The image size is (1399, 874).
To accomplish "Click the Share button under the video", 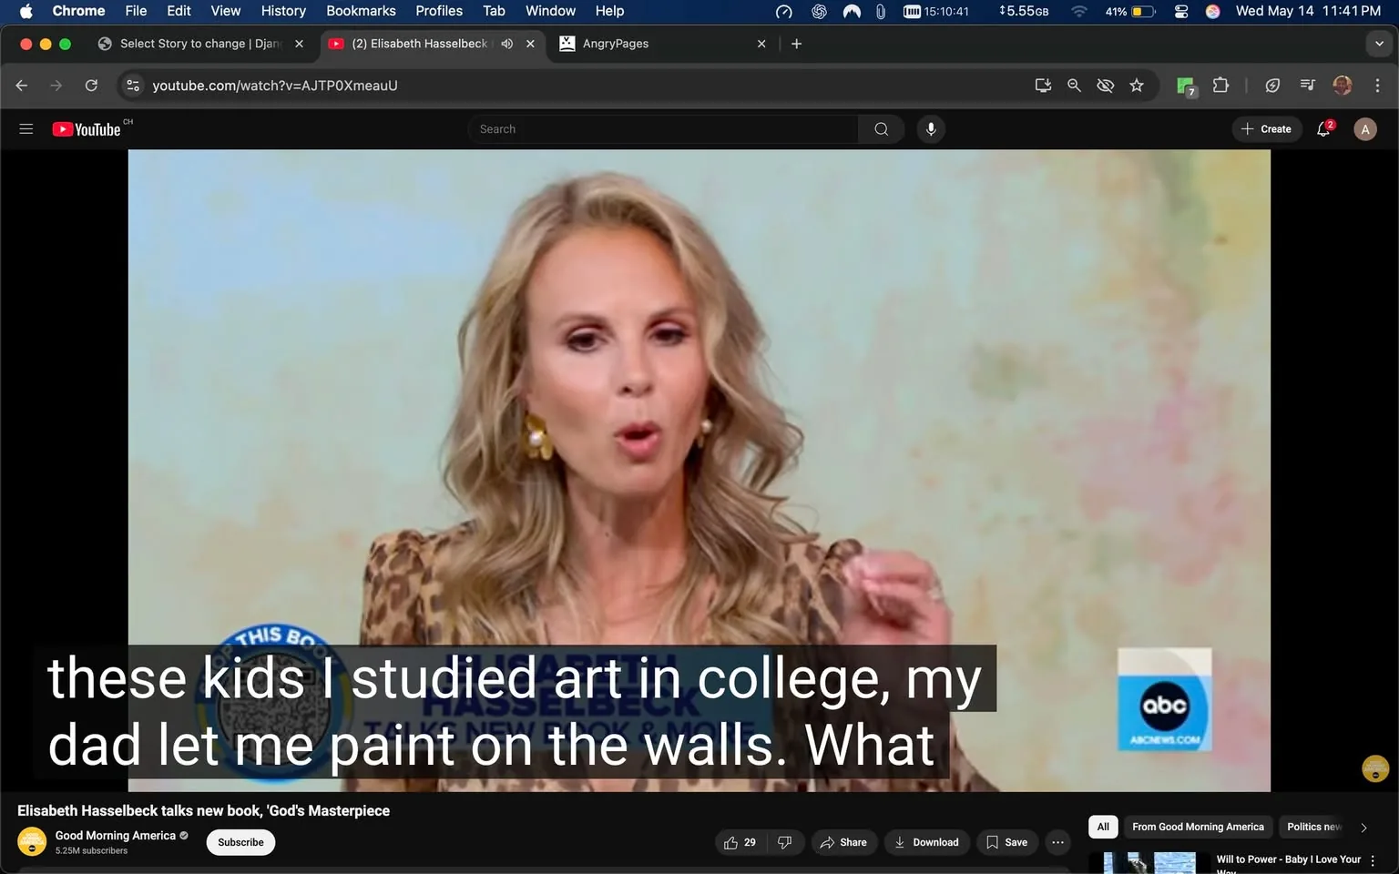I will (843, 842).
